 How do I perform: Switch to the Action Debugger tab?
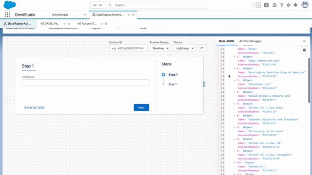[250, 41]
